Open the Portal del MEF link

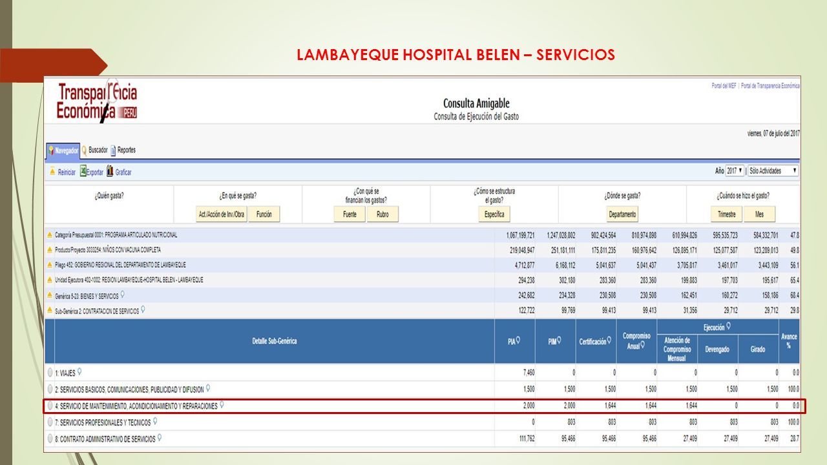coord(724,86)
